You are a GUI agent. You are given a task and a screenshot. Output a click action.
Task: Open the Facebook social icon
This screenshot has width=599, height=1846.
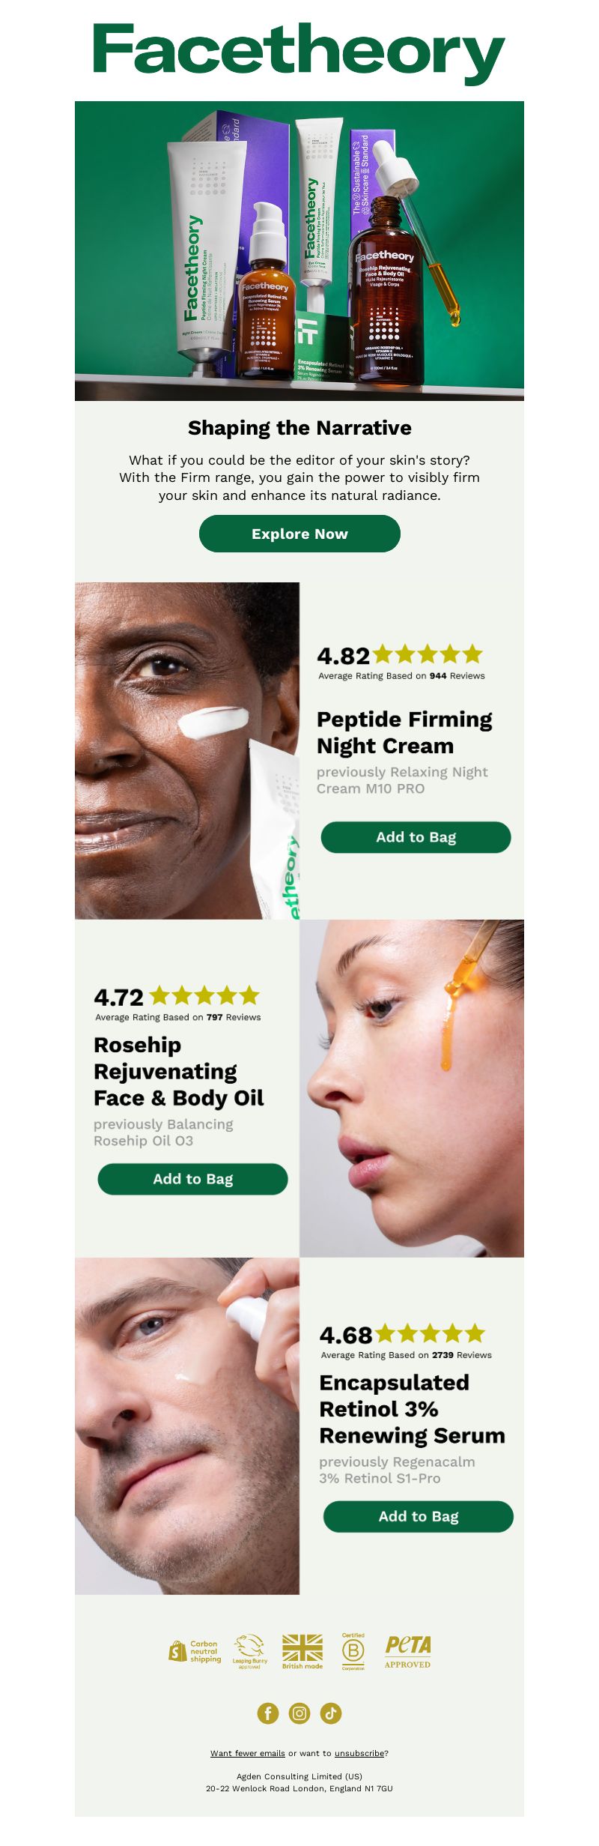(268, 1713)
